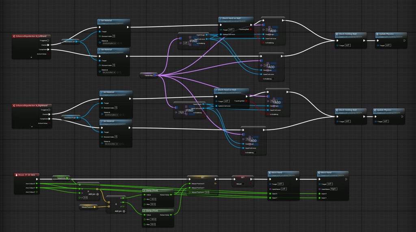The image size is (416, 232).
Task: Click Update Physics node icon in the IA_RightHand flow
Action: (x=375, y=110)
